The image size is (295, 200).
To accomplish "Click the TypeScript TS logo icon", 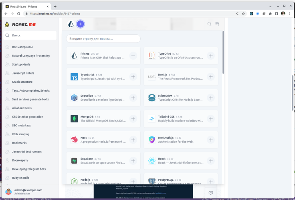I will (74, 77).
